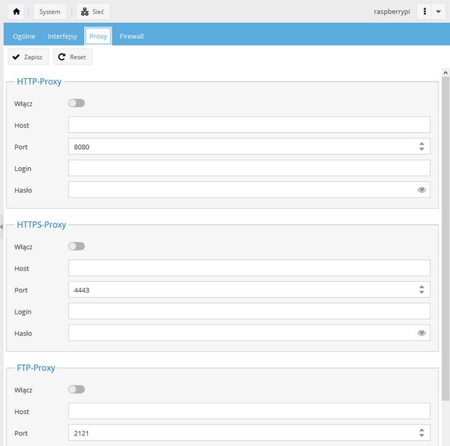Reveal HTTPS-Proxy password with eye icon
This screenshot has width=450, height=446.
(421, 333)
